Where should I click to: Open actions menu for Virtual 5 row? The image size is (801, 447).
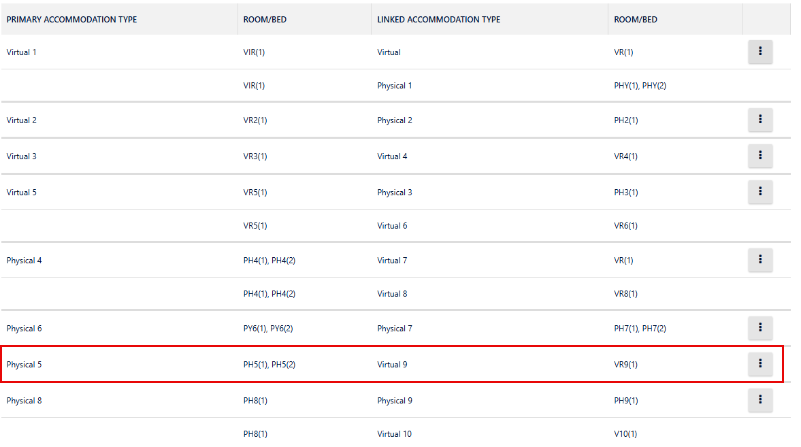(760, 192)
